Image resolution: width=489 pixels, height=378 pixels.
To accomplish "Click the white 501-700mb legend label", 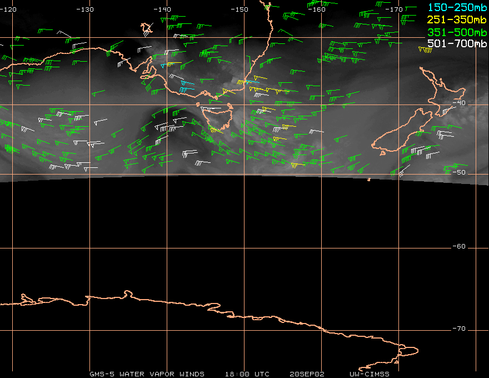I will click(457, 43).
